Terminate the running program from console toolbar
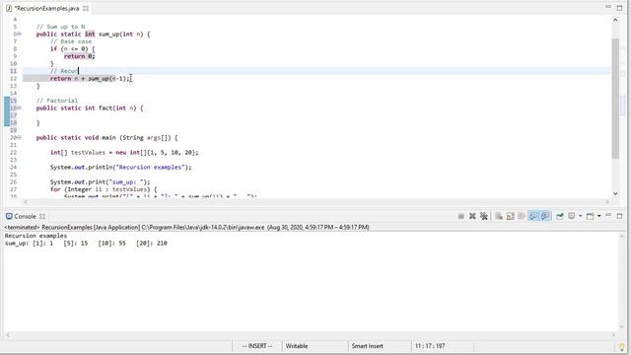 click(x=461, y=216)
